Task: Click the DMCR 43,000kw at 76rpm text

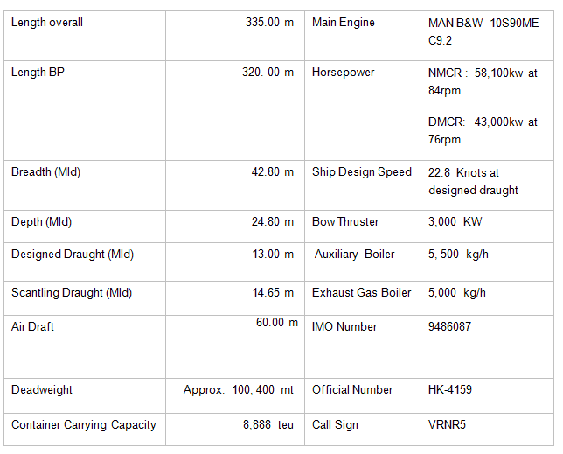Action: [x=482, y=131]
